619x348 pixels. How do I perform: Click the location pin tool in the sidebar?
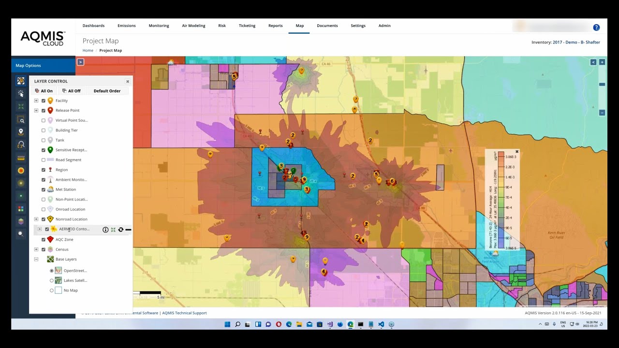(x=21, y=131)
